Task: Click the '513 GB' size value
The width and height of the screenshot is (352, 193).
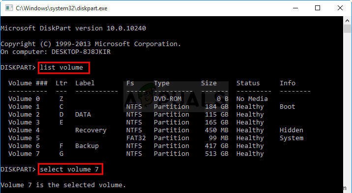Action: (x=217, y=154)
